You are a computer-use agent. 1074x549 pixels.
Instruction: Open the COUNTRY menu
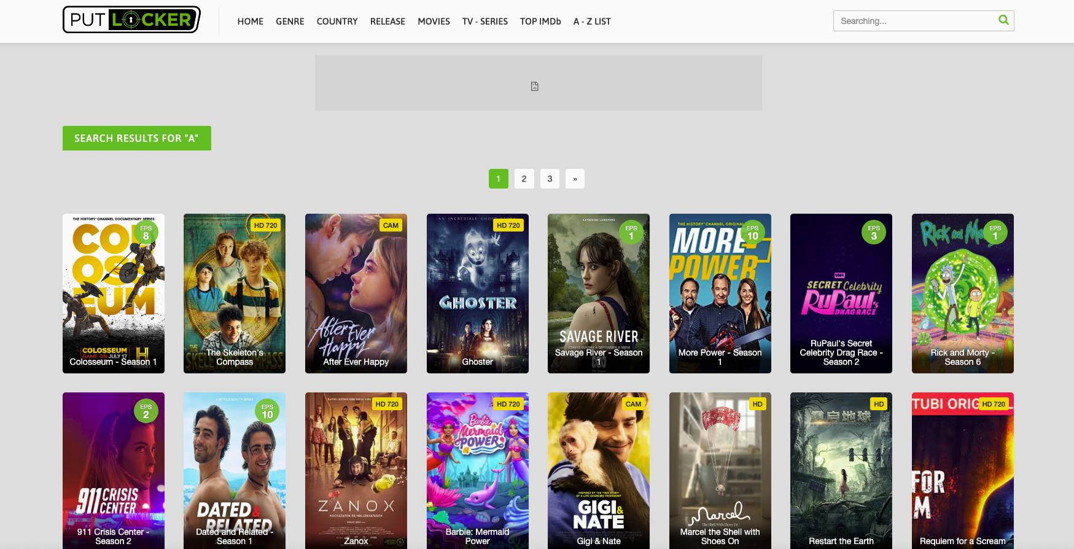(337, 21)
